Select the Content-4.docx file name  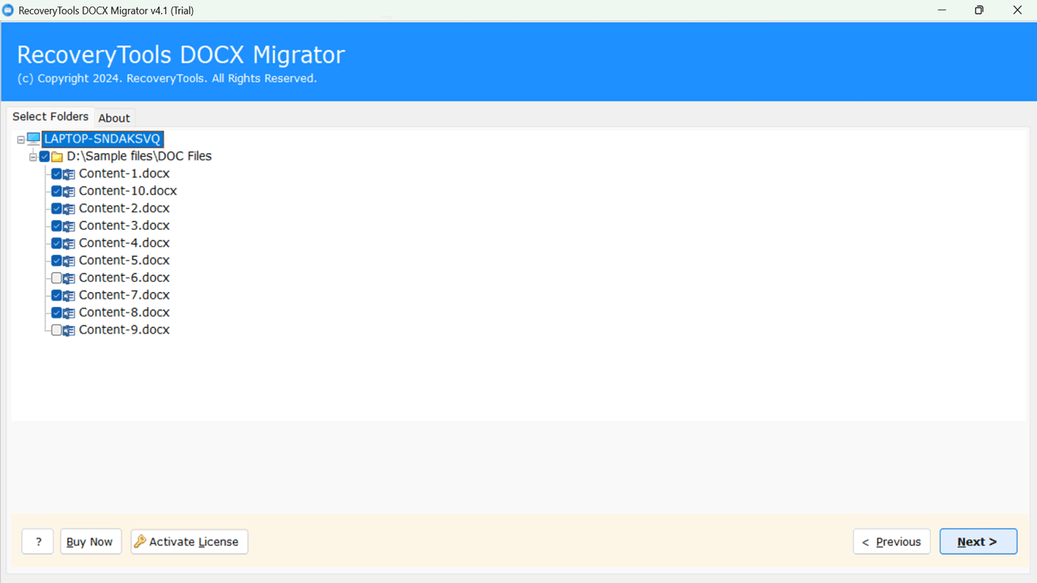click(x=124, y=244)
